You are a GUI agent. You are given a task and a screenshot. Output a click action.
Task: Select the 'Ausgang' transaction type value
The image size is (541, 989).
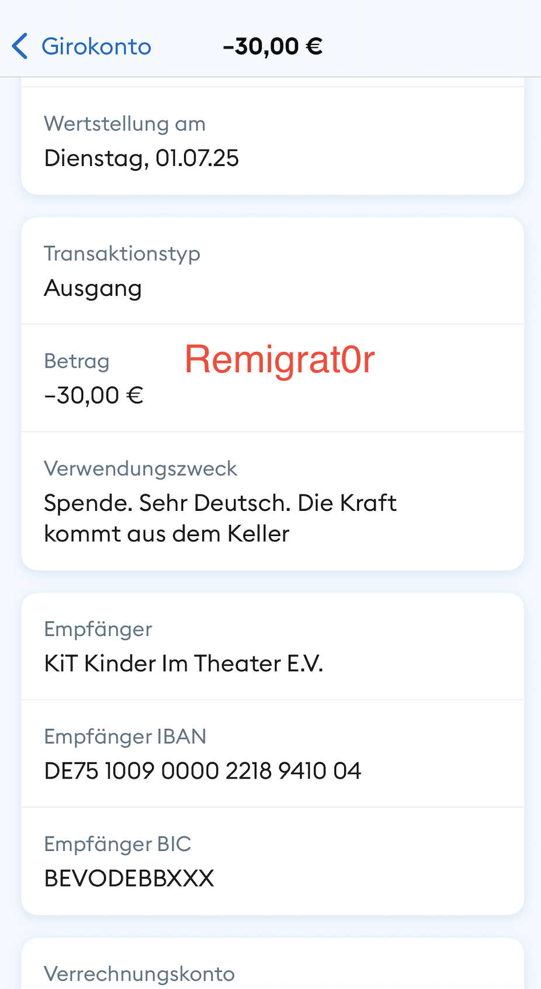[x=93, y=288]
